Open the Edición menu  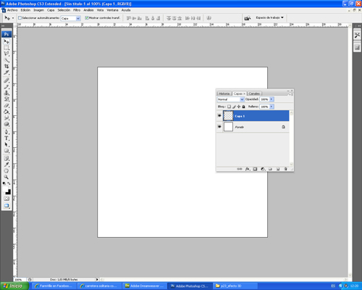pyautogui.click(x=25, y=10)
